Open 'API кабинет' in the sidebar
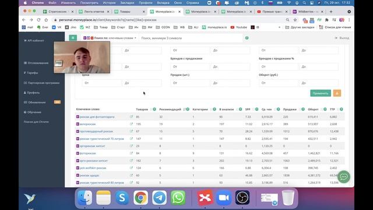Viewport: 373px width, 210px height. (34, 40)
